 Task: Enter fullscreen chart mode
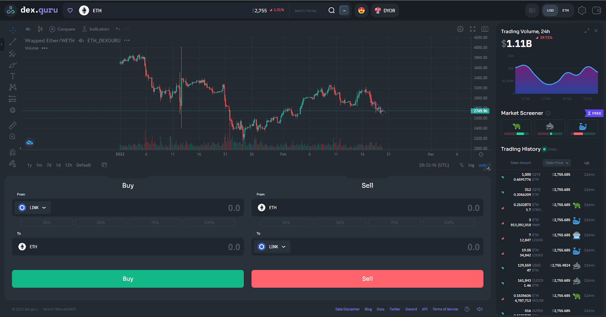[x=473, y=29]
